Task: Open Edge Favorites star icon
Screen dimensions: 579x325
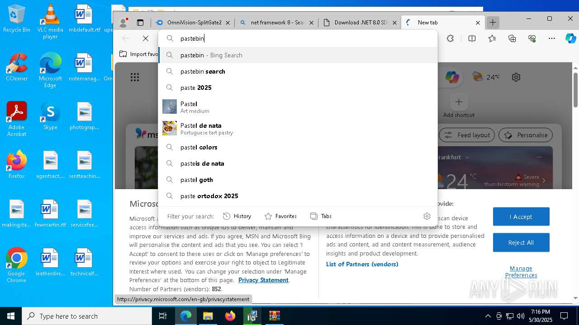Action: [492, 38]
